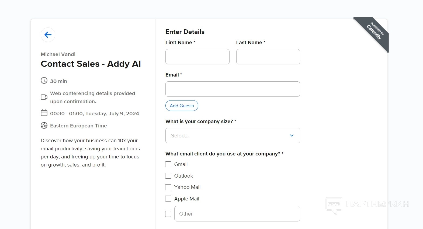Image resolution: width=423 pixels, height=229 pixels.
Task: Click into the Email input field
Action: pos(233,89)
